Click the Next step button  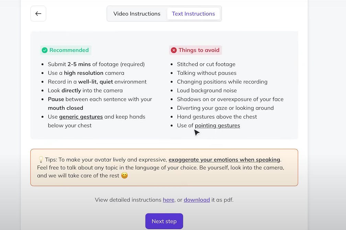click(x=164, y=221)
